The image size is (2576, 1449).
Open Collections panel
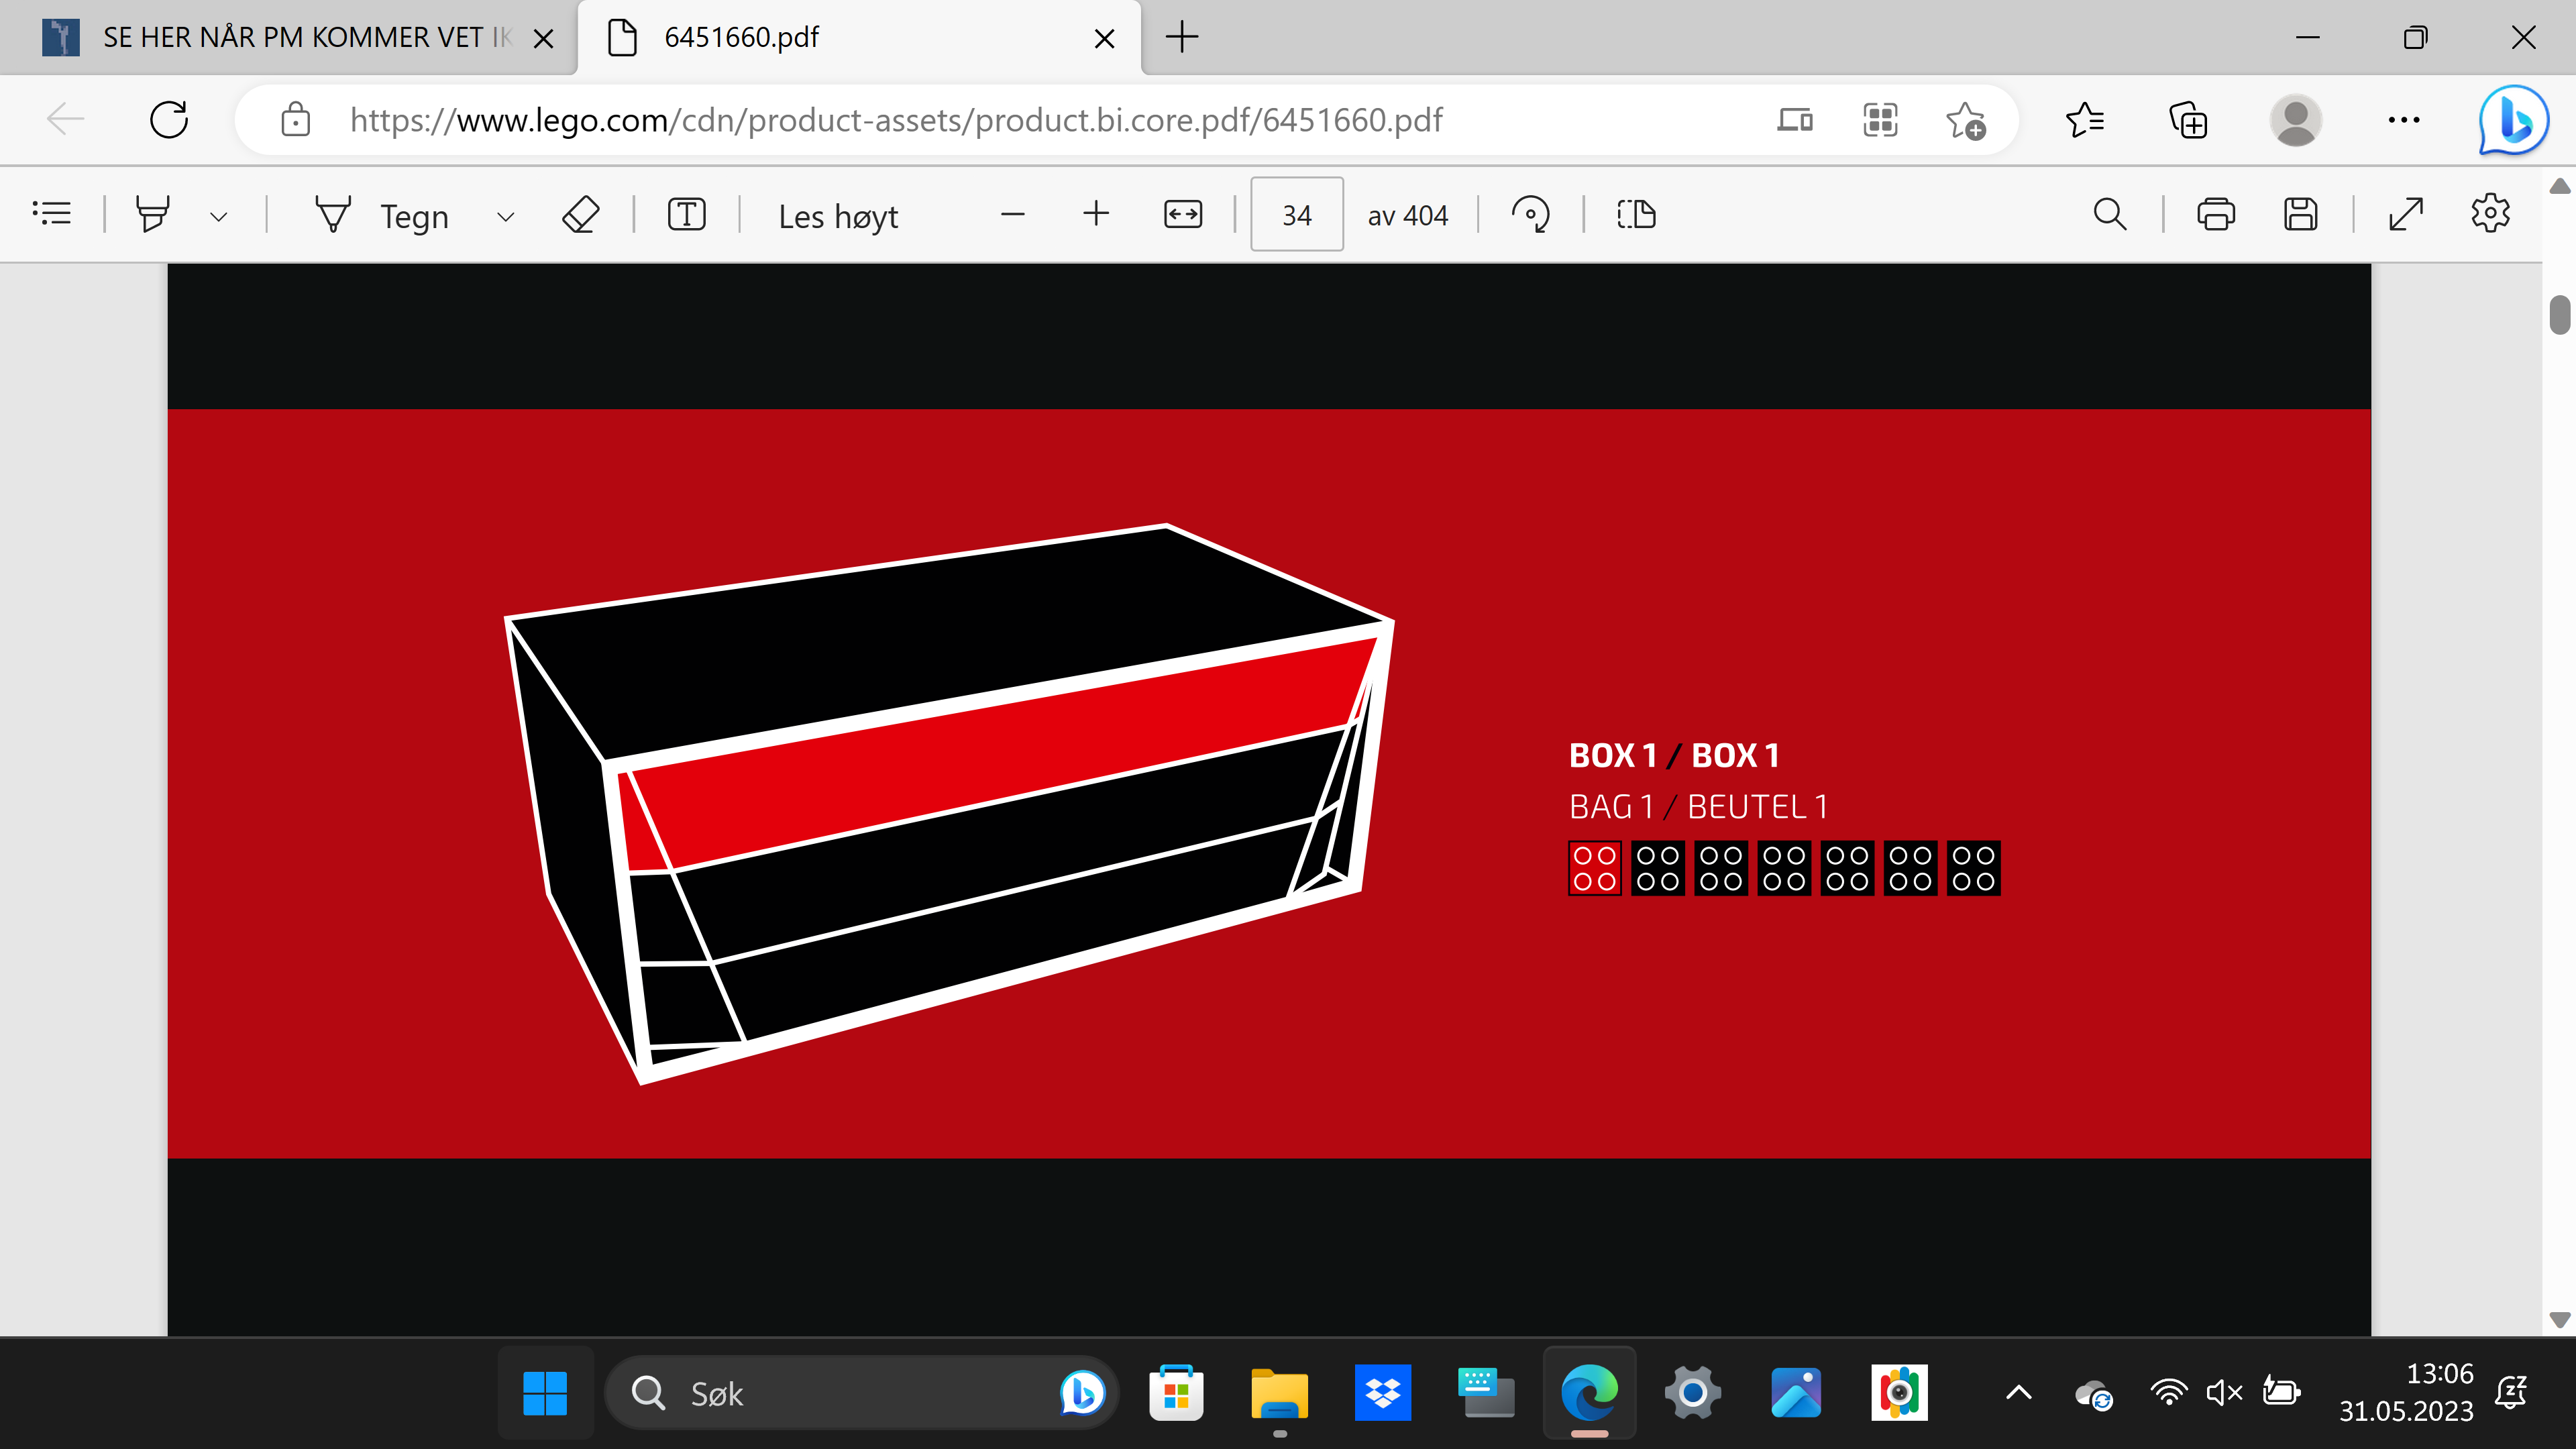coord(2188,120)
